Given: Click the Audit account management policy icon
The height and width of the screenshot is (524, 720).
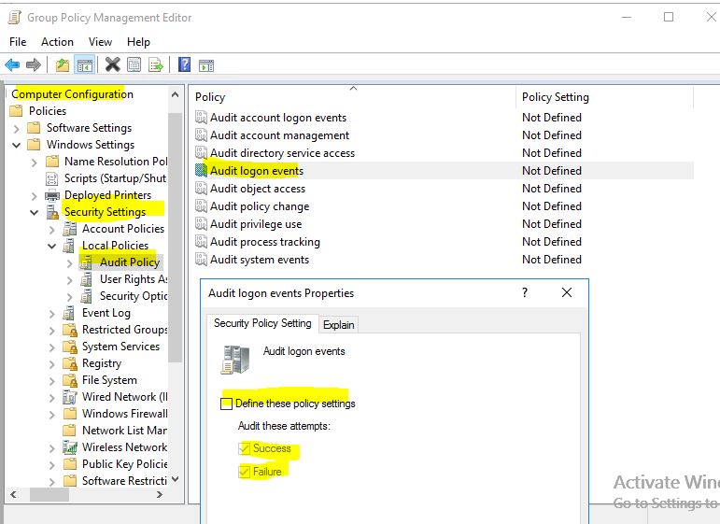Looking at the screenshot, I should (201, 135).
